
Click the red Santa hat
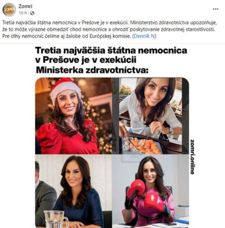[65, 89]
